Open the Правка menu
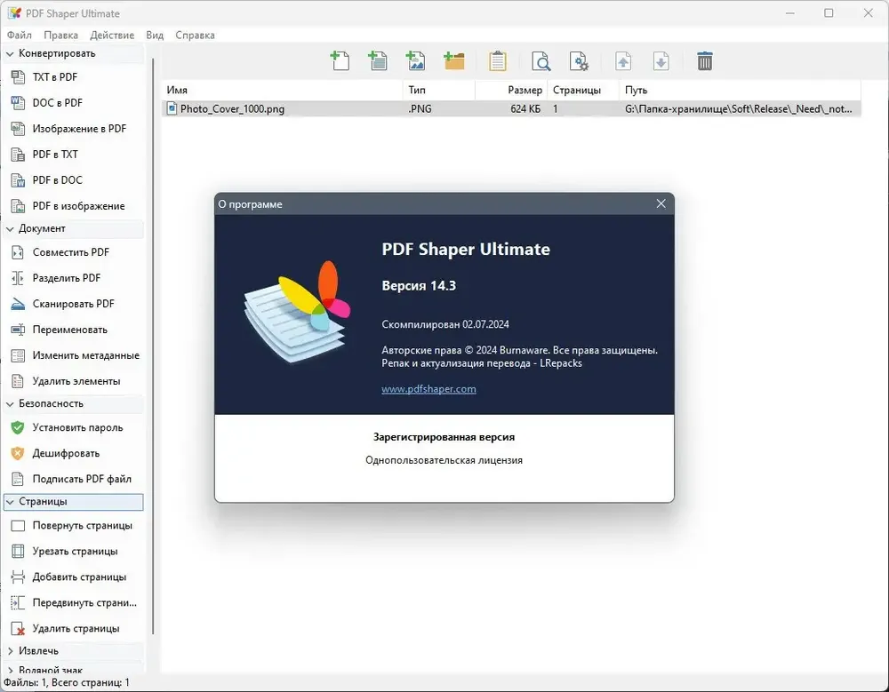 click(60, 36)
